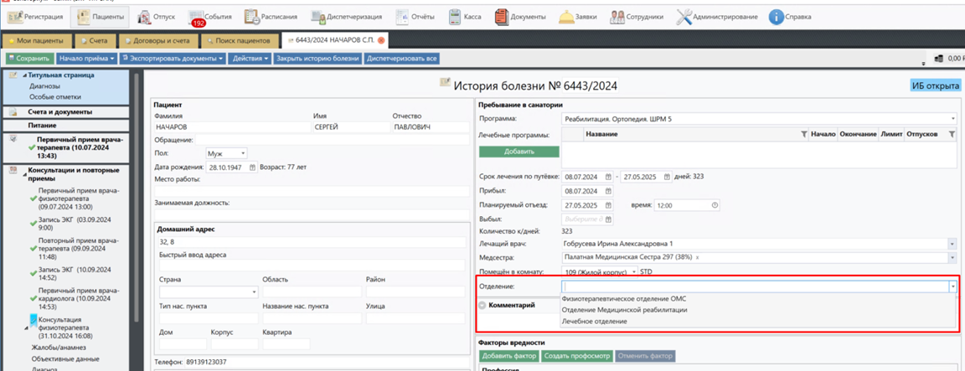Select Отделение Медицинской реабилитации from list

pyautogui.click(x=624, y=309)
